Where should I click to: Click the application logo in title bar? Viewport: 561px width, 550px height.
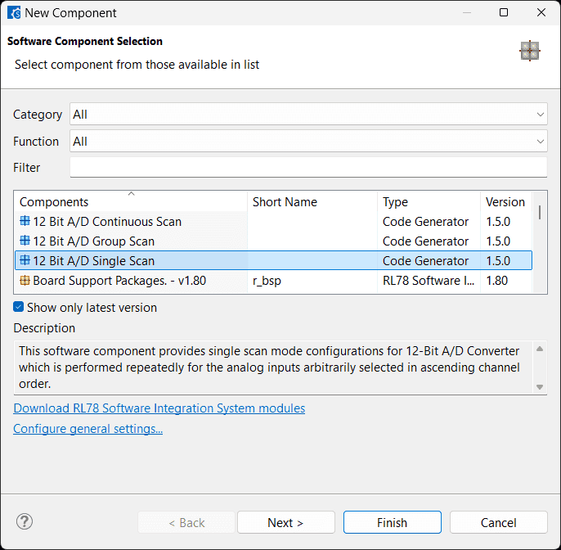click(14, 13)
